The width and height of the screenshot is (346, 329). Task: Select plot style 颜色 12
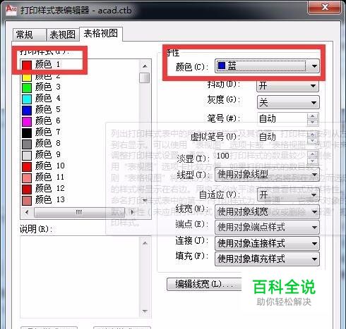43,189
